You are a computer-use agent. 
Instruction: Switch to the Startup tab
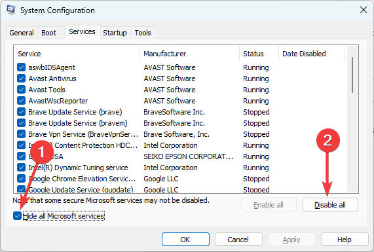115,33
